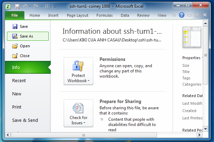Click the horizontal scrollbar thumb
This screenshot has width=214, height=142.
(84, 135)
